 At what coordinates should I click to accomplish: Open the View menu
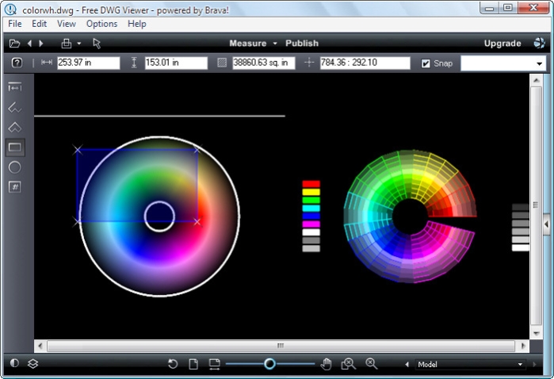pyautogui.click(x=67, y=24)
